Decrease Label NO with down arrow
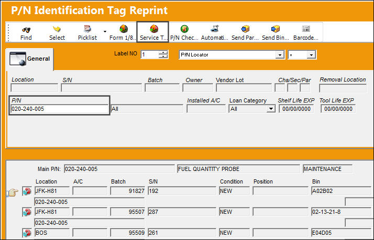Image resolution: width=374 pixels, height=240 pixels. tap(163, 56)
